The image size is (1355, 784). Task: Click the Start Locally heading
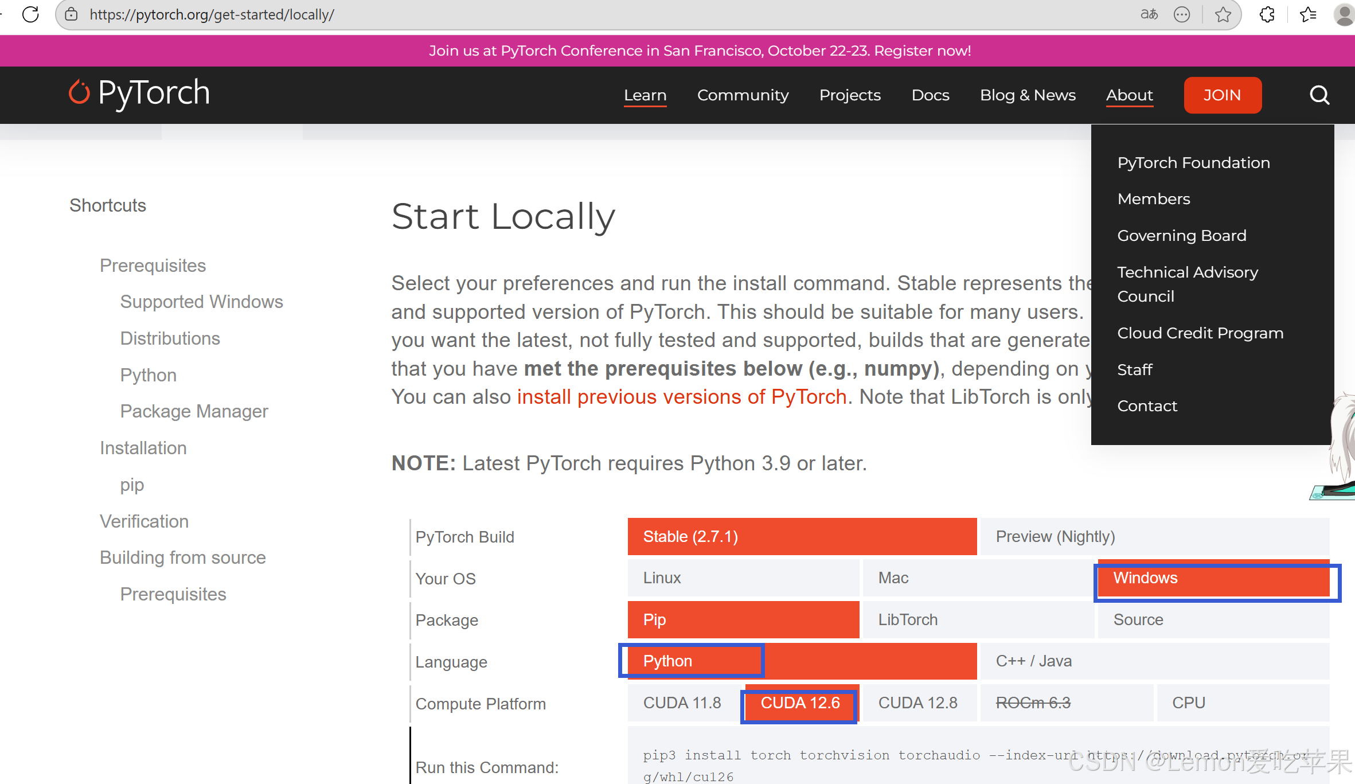coord(503,217)
